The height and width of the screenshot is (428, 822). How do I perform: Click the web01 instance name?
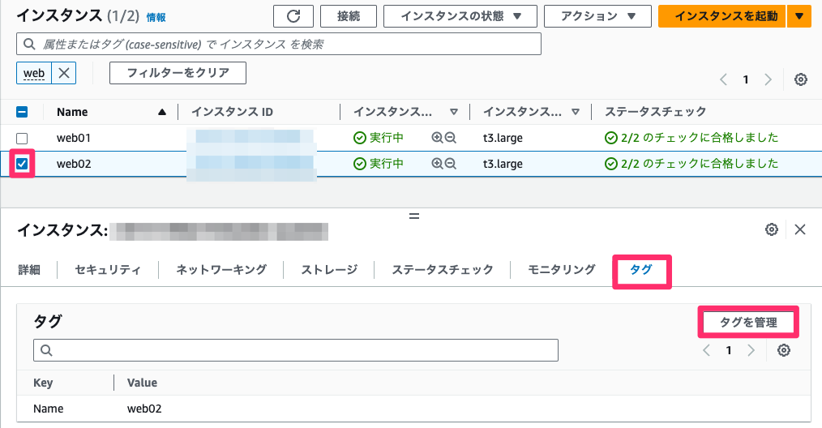(74, 138)
